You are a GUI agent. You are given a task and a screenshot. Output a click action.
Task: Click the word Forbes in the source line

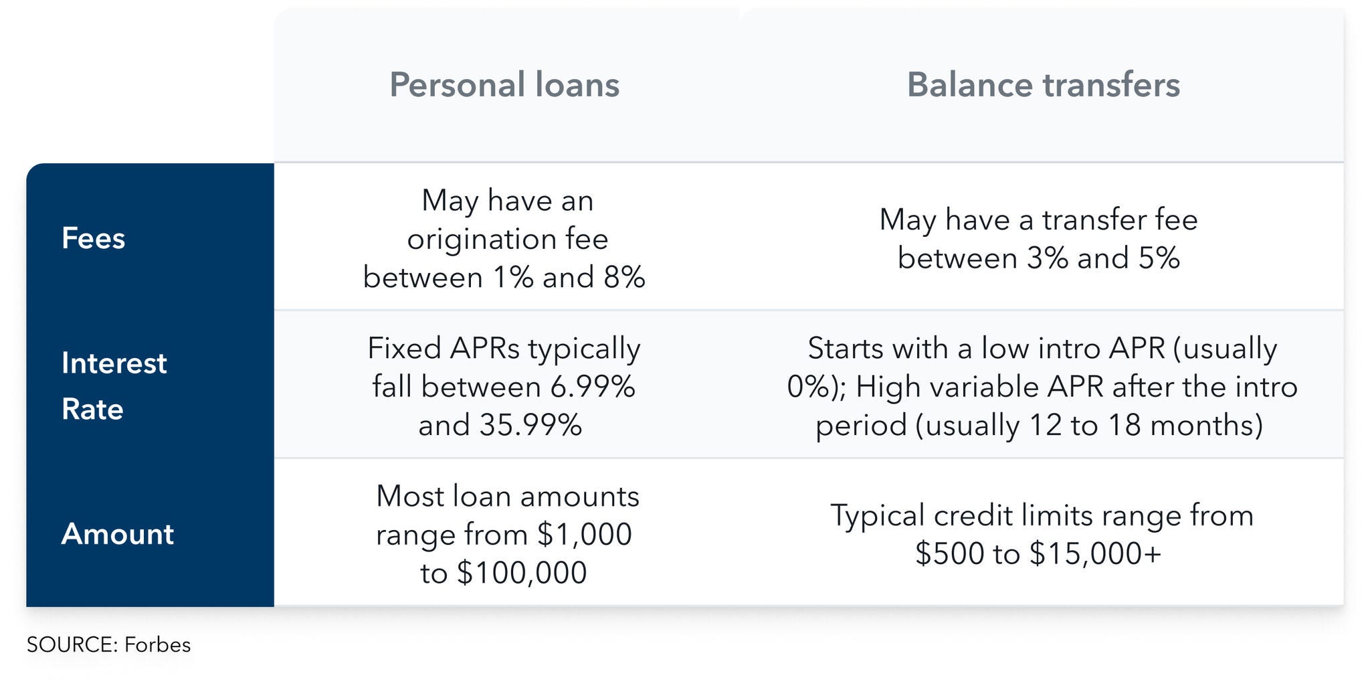158,644
